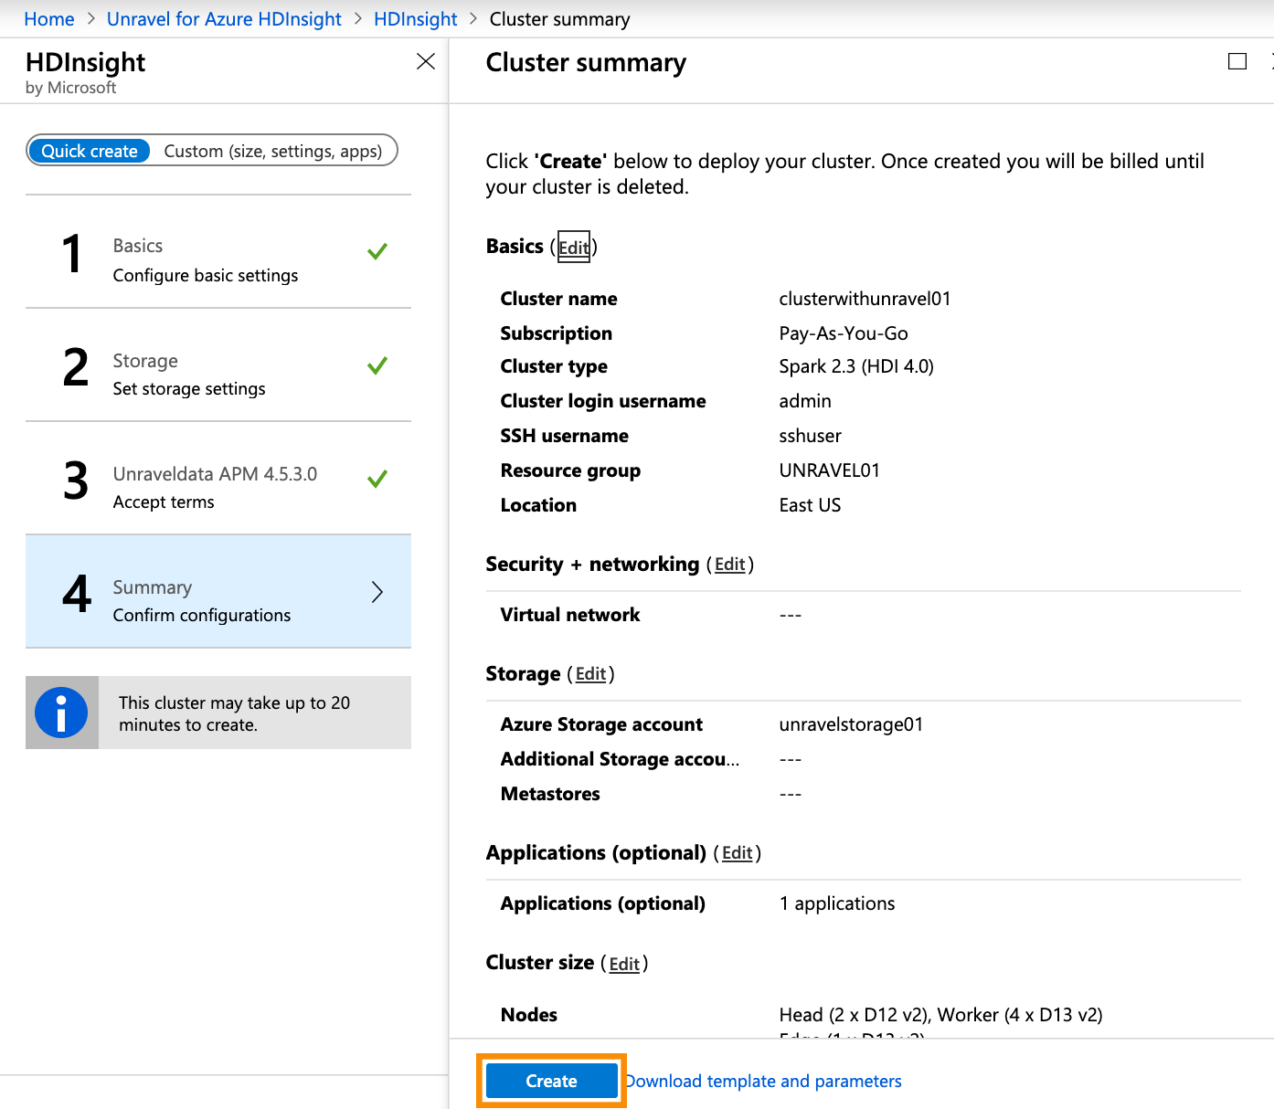
Task: Open Download template and parameters link
Action: click(x=764, y=1082)
